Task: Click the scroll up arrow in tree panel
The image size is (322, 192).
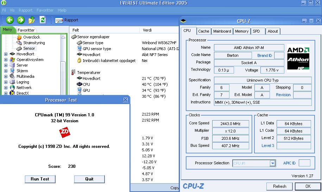Action: point(63,37)
